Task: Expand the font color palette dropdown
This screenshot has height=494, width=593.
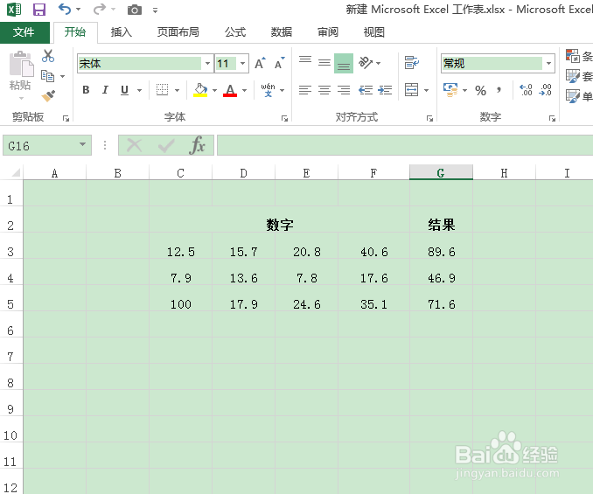Action: 244,90
